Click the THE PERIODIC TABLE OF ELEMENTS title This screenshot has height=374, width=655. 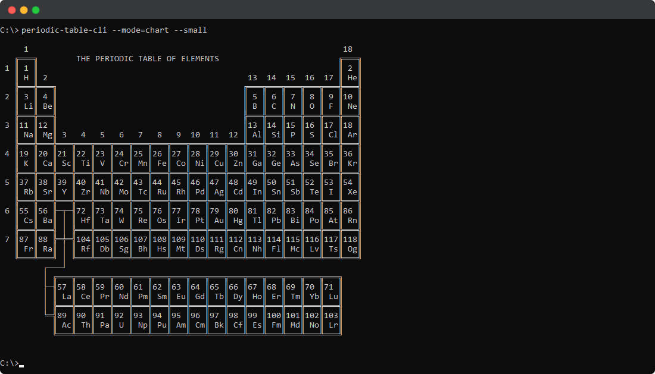click(x=147, y=58)
